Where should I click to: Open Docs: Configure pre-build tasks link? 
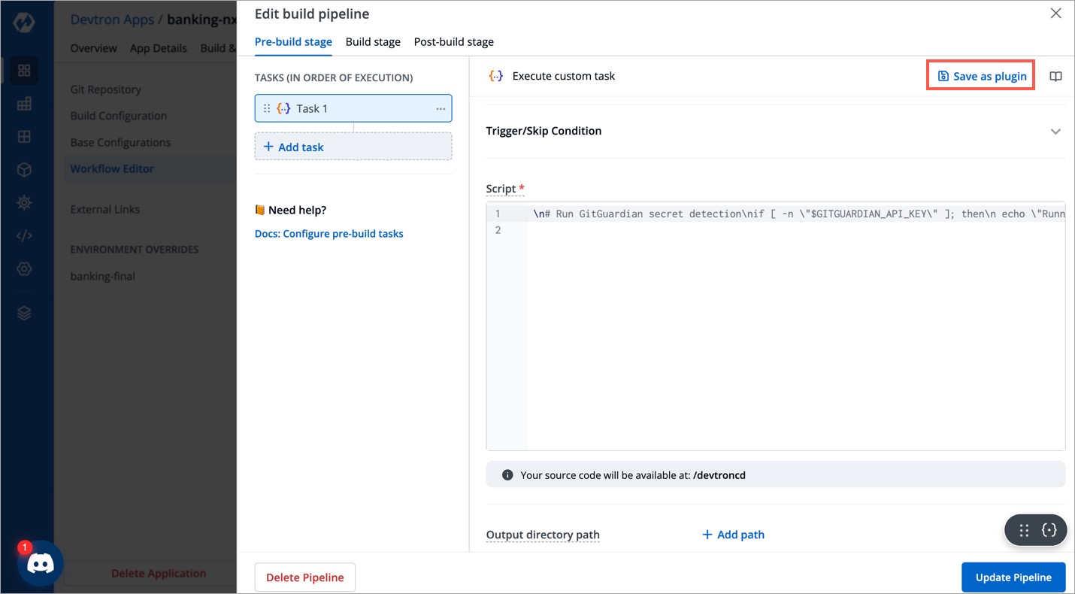coord(329,233)
